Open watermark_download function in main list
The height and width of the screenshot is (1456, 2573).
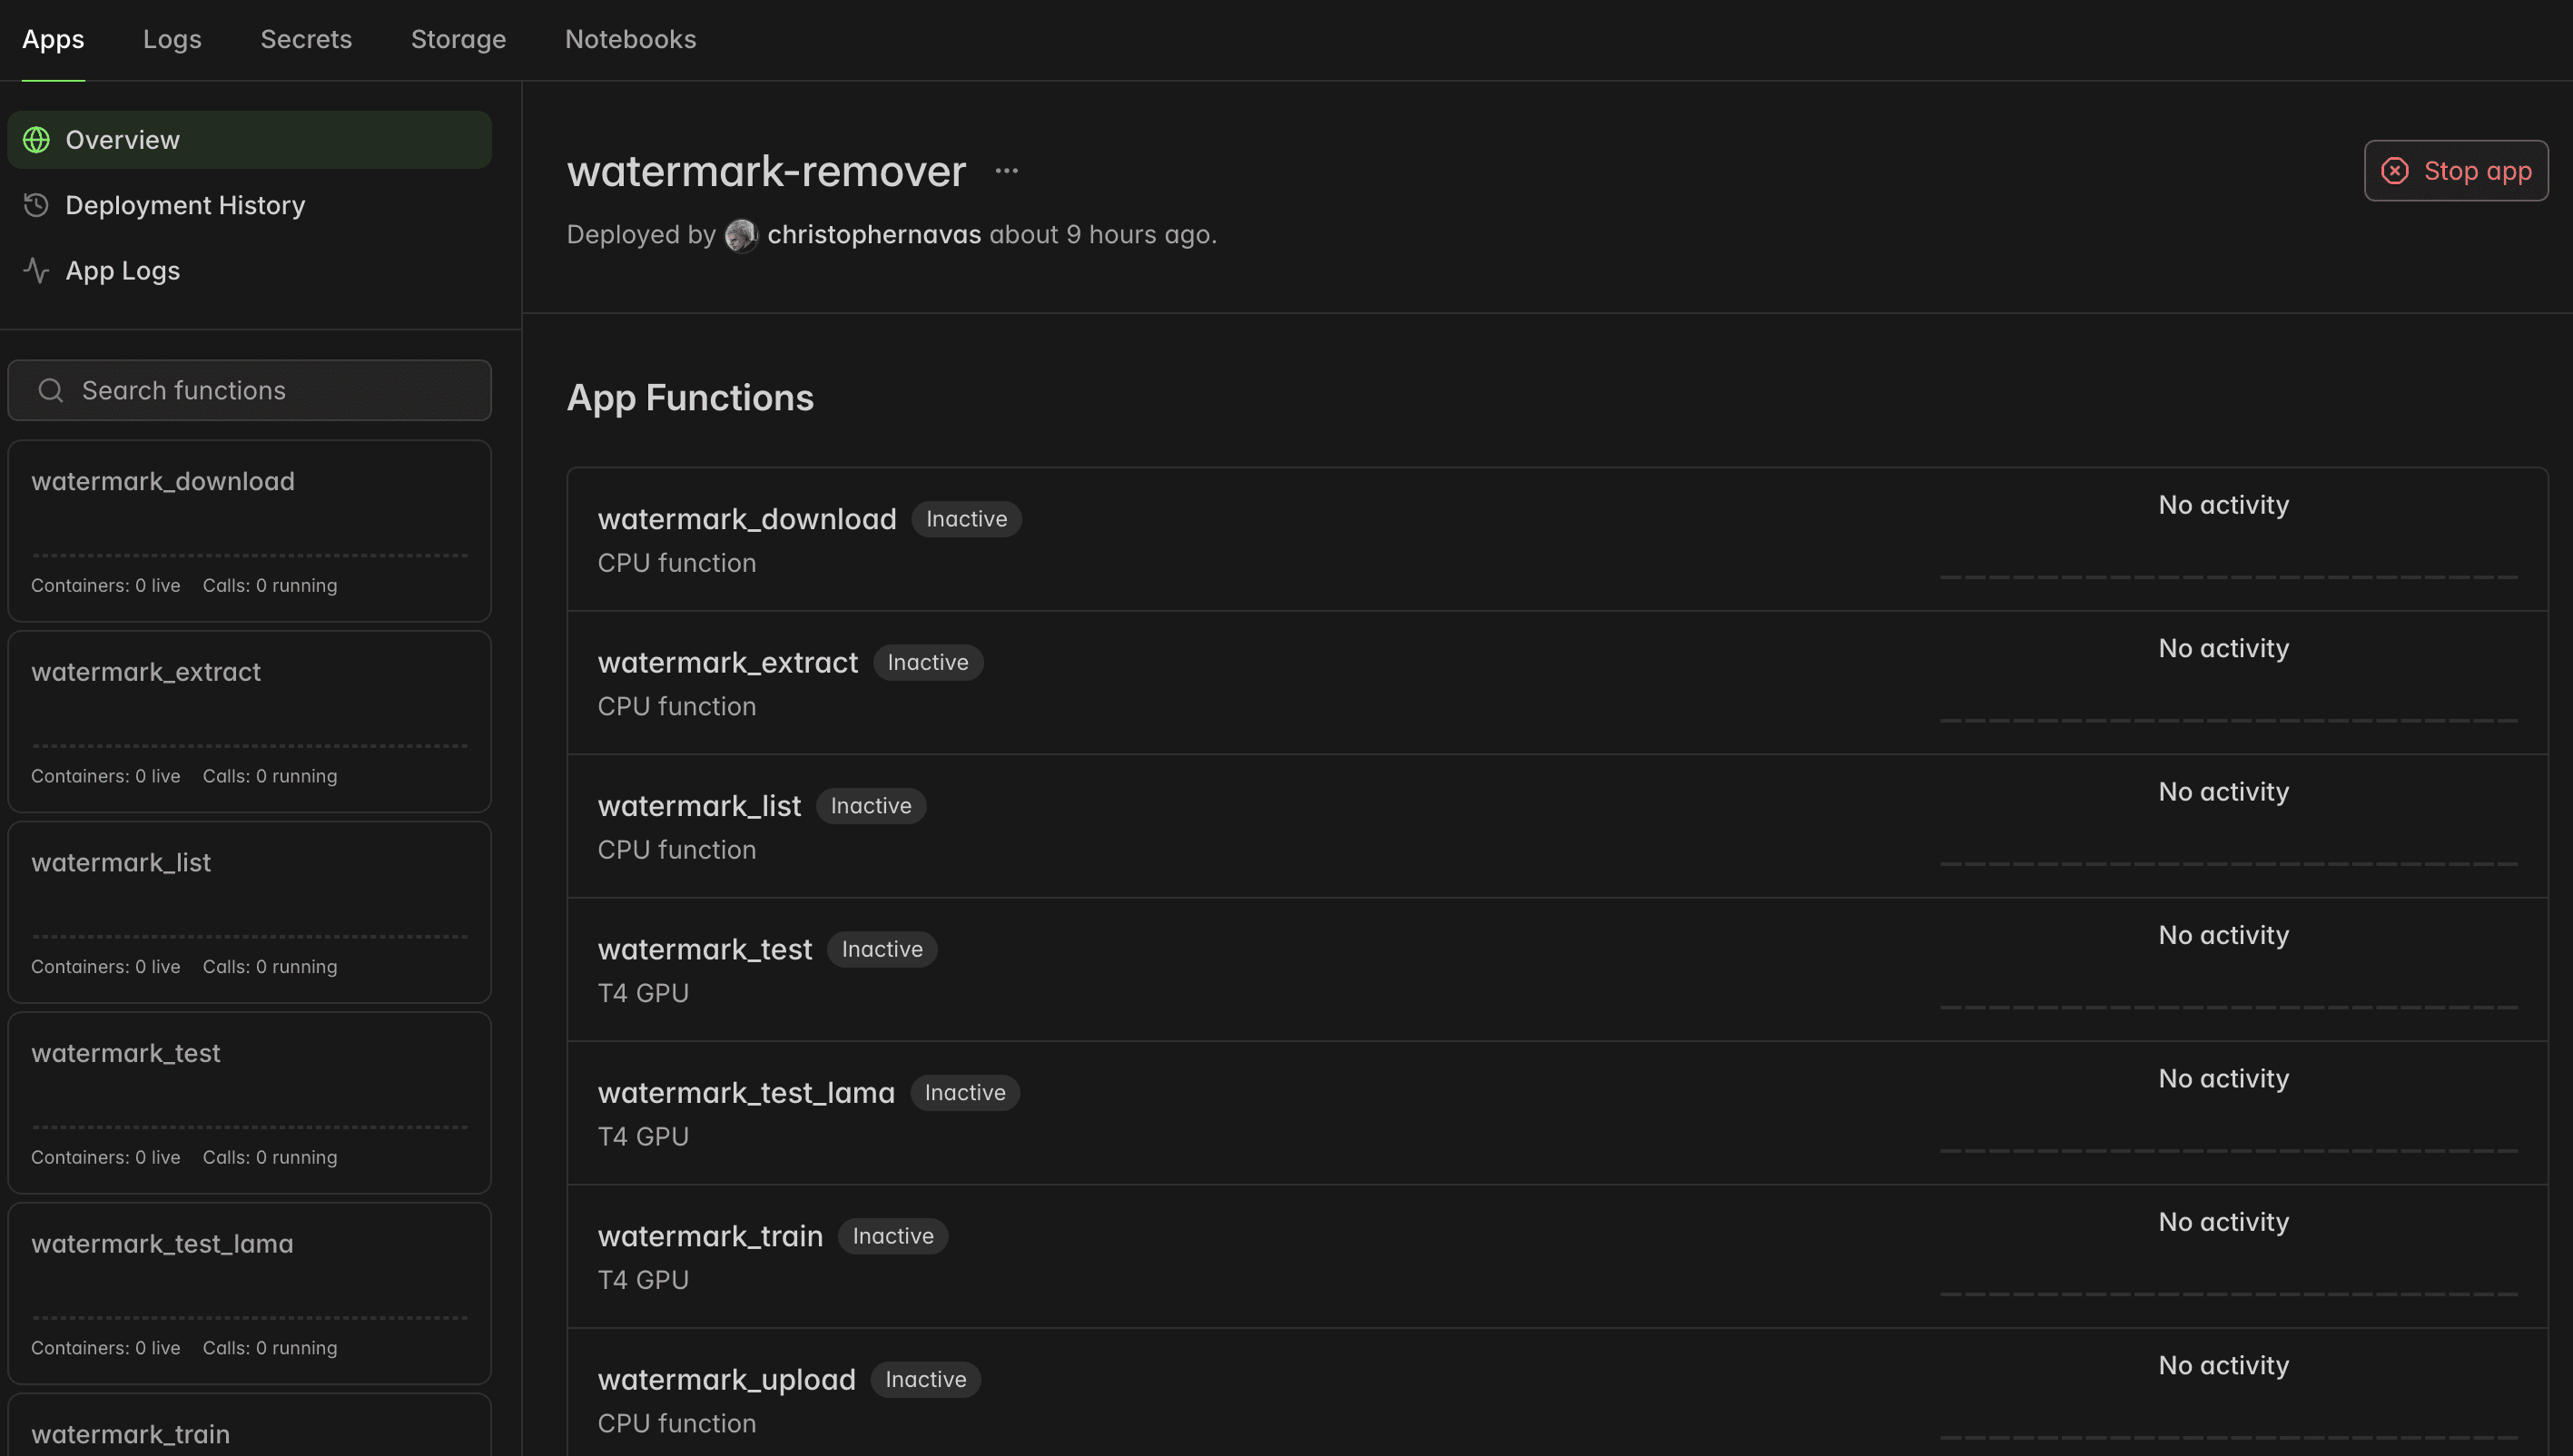pyautogui.click(x=746, y=519)
